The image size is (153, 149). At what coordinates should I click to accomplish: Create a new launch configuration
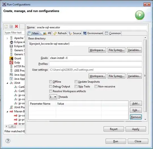[x=6, y=26]
